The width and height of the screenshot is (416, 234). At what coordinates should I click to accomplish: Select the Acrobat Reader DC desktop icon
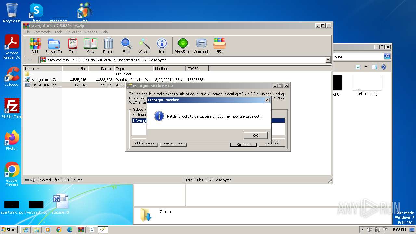12,47
